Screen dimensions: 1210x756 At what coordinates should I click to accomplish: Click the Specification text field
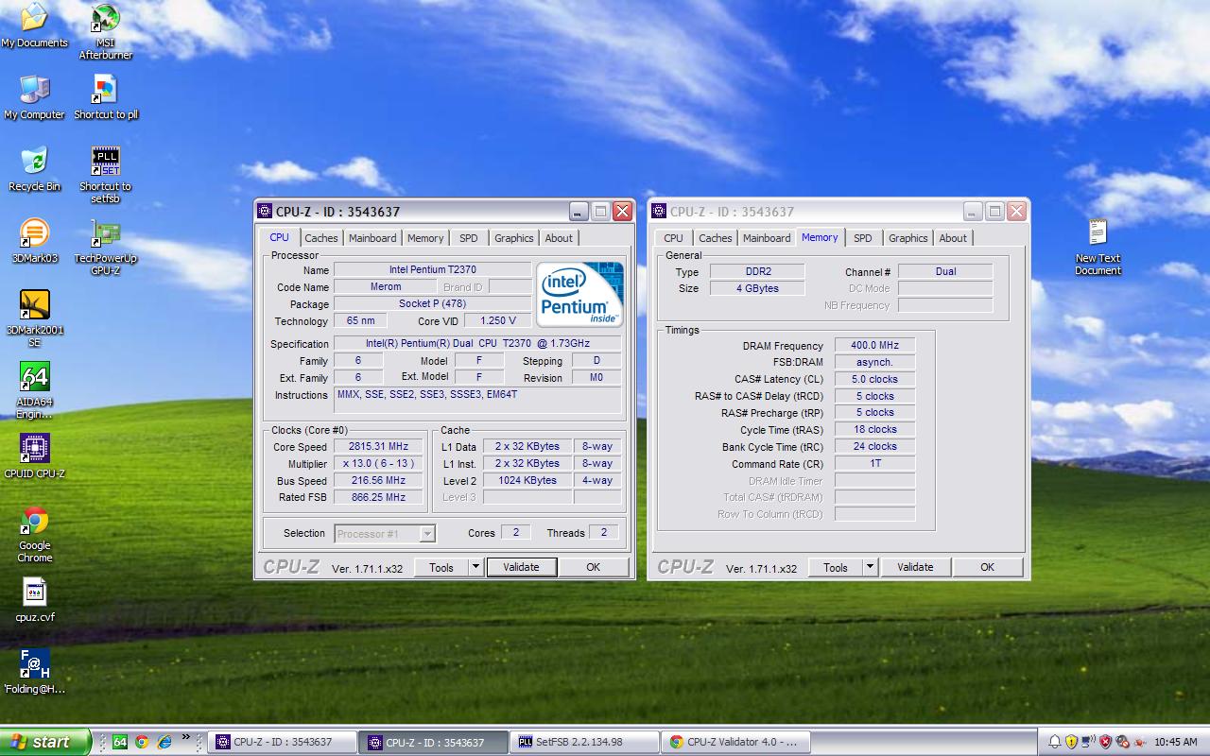477,343
